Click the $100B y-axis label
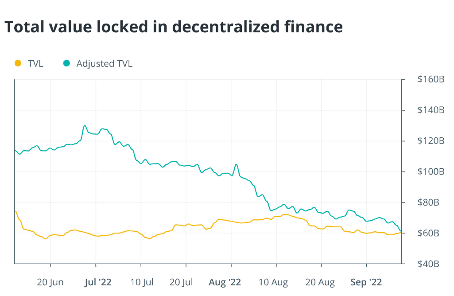The image size is (454, 296). click(x=431, y=171)
